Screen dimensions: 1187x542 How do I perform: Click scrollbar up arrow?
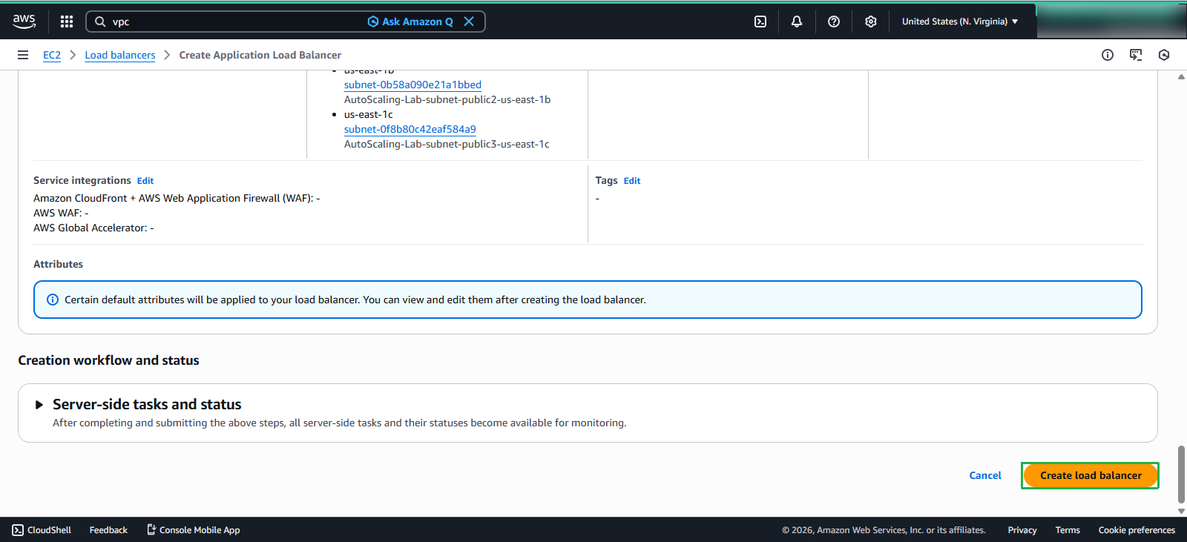[1181, 76]
